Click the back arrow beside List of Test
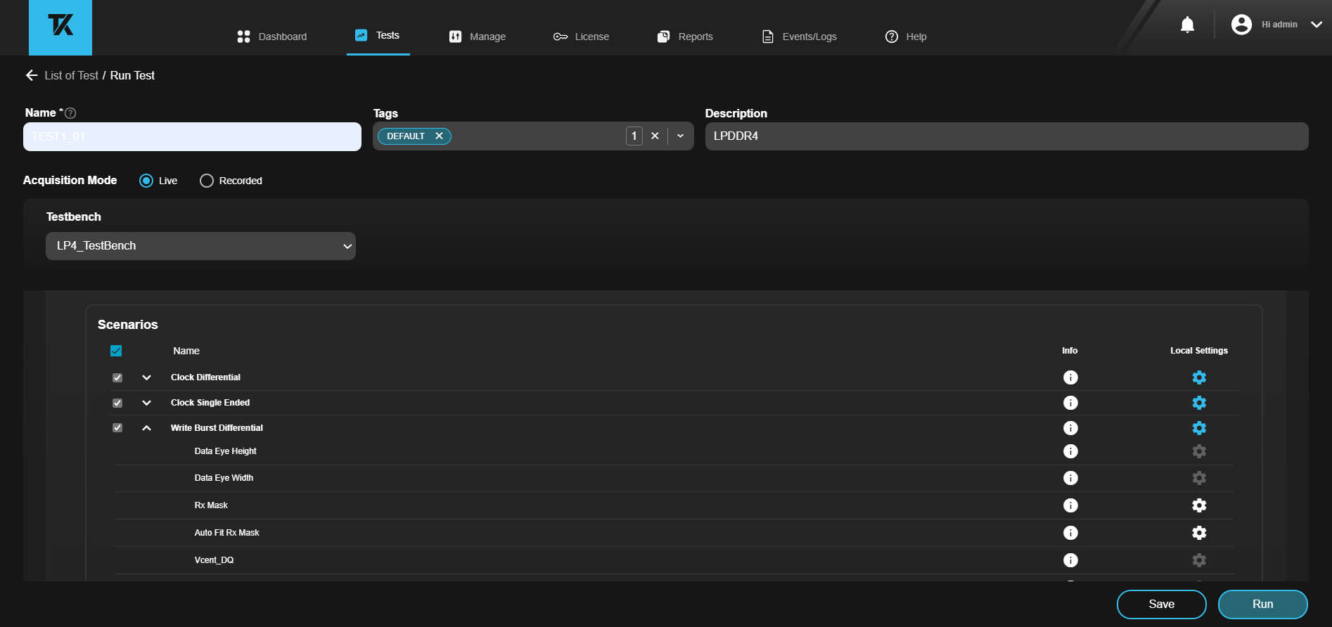The height and width of the screenshot is (627, 1332). [32, 75]
